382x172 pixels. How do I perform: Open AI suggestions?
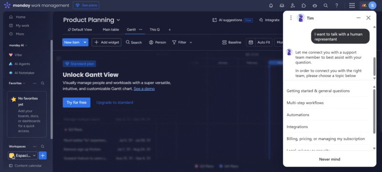233,20
